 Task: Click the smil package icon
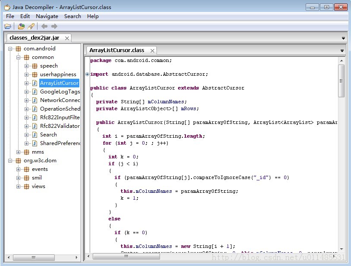pos(26,178)
